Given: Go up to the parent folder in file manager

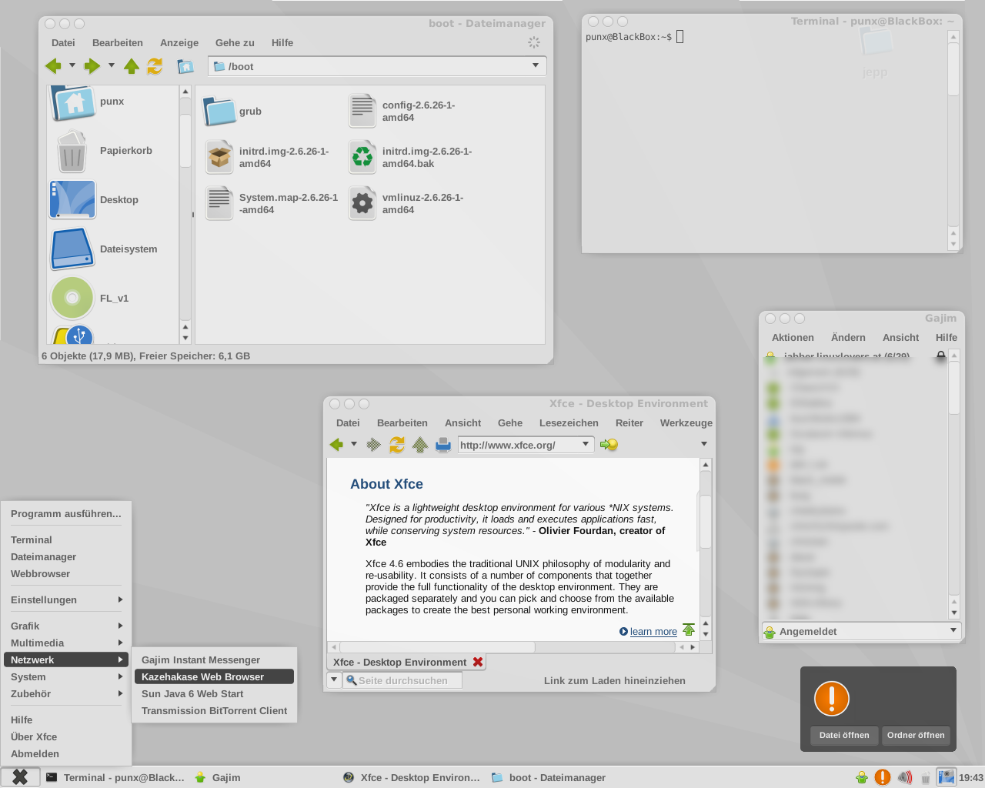Looking at the screenshot, I should [x=132, y=66].
